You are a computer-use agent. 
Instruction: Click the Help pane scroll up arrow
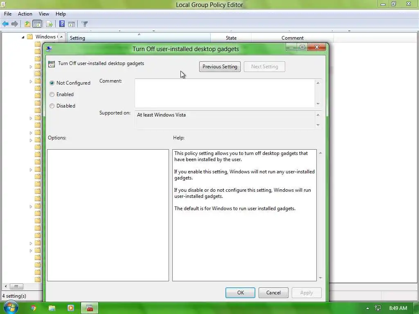pyautogui.click(x=320, y=153)
